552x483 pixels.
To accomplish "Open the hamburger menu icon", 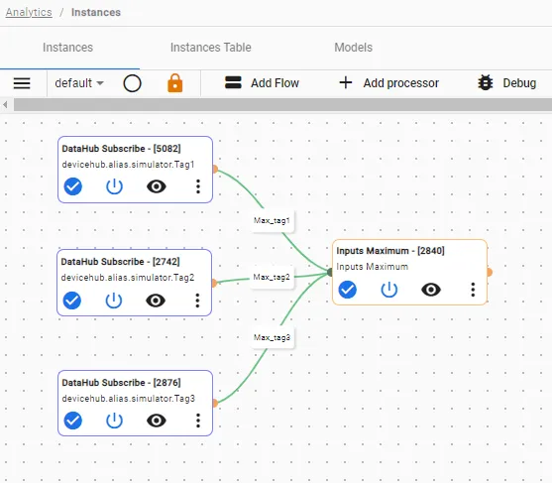I will tap(22, 83).
